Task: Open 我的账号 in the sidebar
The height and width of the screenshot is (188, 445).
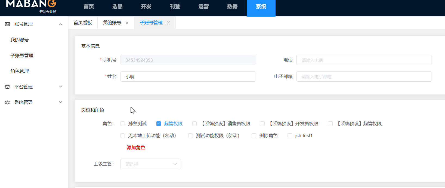Action: (x=20, y=40)
